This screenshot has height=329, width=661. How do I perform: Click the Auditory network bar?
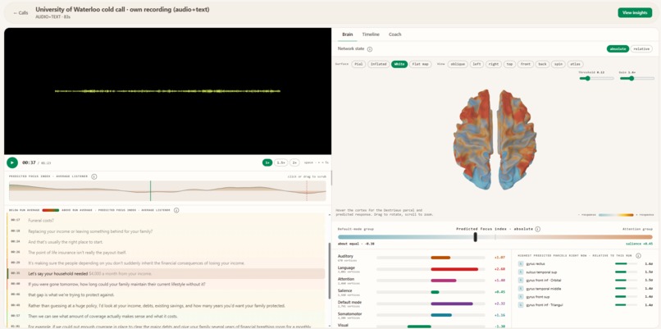[431, 258]
